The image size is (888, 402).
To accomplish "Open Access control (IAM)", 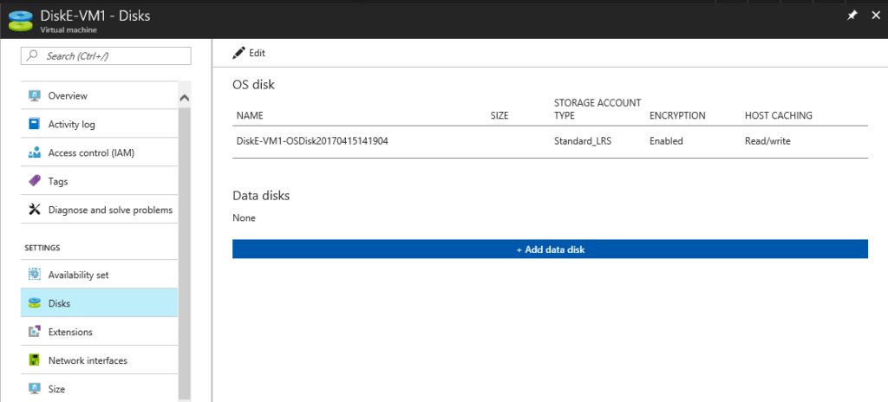I will 99,152.
